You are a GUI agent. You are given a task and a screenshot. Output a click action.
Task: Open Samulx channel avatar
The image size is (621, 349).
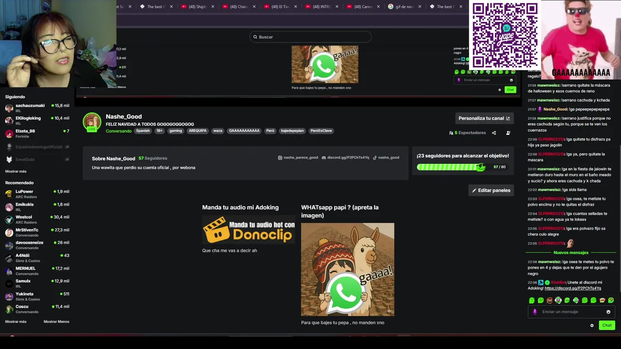tap(9, 284)
